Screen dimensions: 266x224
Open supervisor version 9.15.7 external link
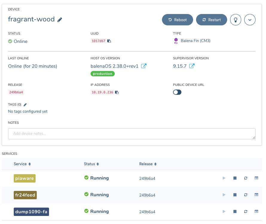tap(192, 66)
